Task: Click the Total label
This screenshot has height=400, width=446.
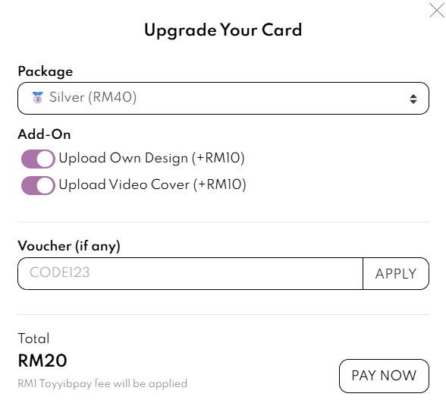Action: 33,339
